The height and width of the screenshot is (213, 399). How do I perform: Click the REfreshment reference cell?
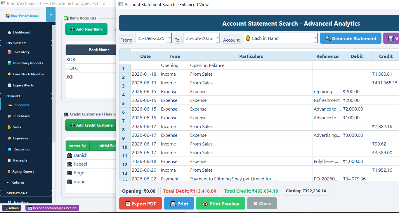(327, 100)
